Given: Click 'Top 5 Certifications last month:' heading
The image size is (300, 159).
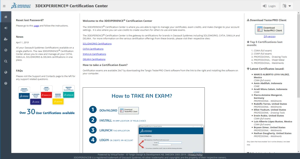Looking at the screenshot, I should pos(265,44).
